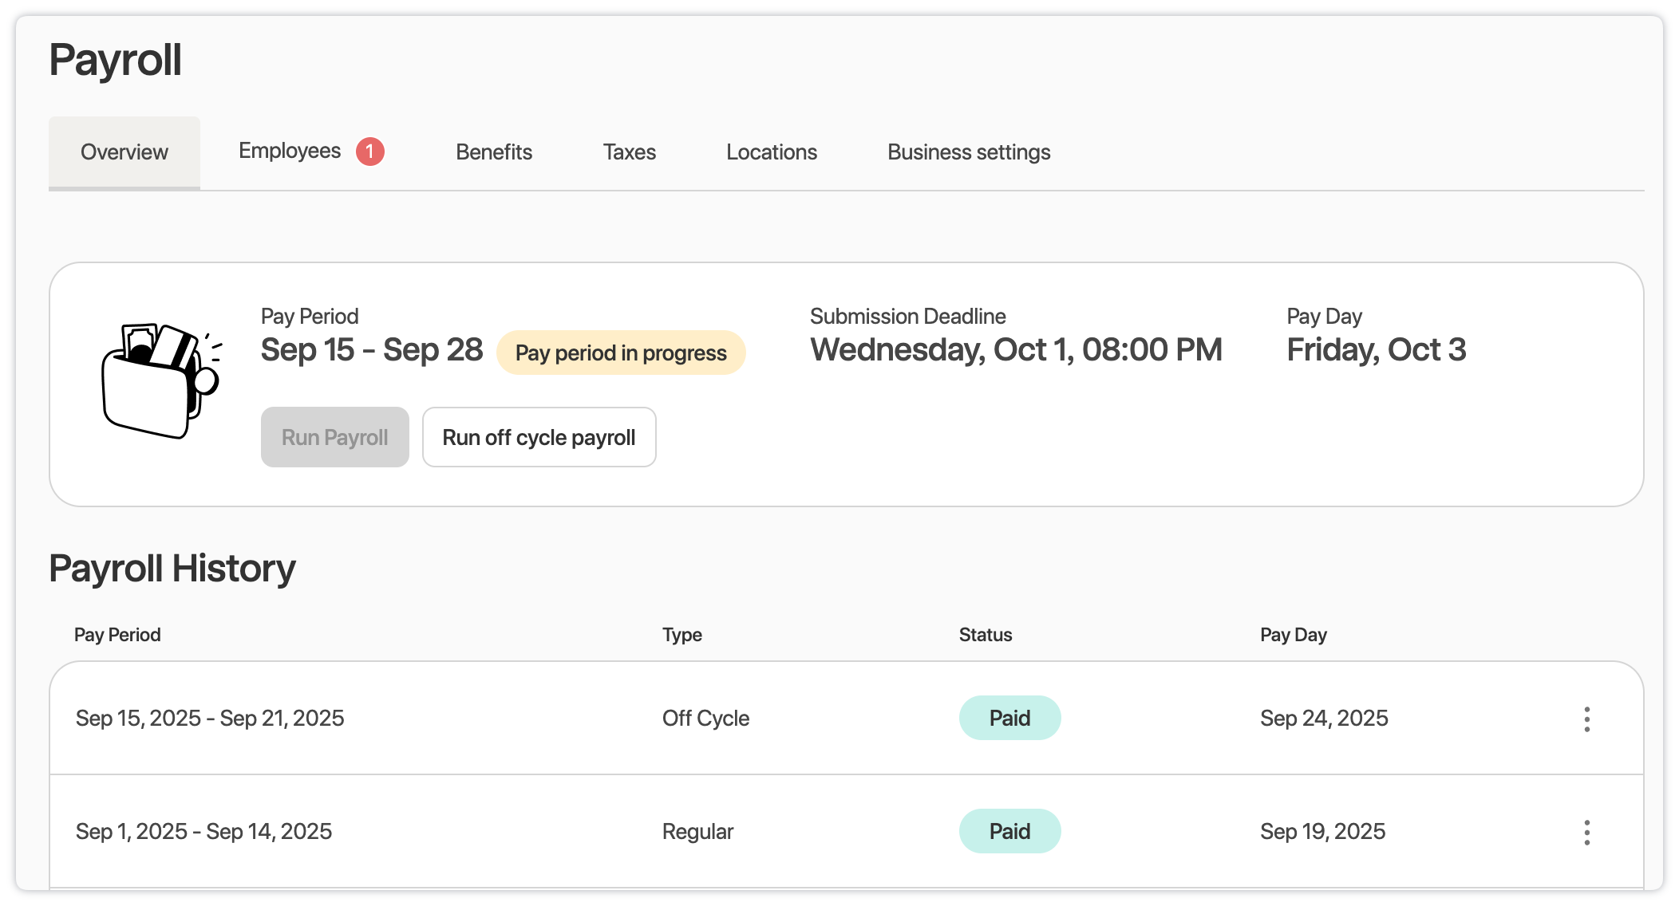Open three-dot menu for Sep 24 payroll

click(x=1586, y=719)
